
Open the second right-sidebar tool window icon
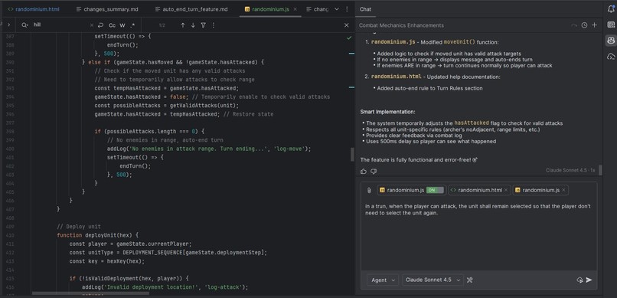(611, 25)
